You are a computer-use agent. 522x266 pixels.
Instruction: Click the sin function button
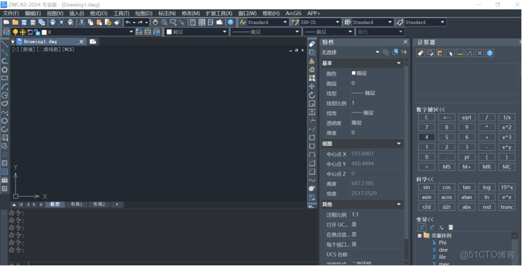tap(426, 187)
